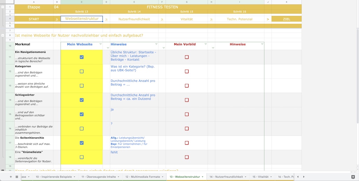Open the filter for Mein Vorbild column

click(205, 44)
